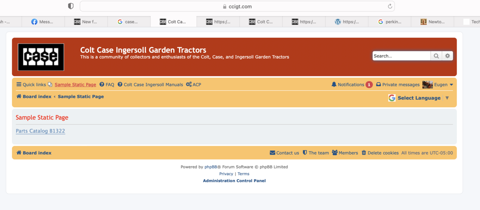Open the Administration Control Panel link
480x210 pixels.
tap(234, 181)
